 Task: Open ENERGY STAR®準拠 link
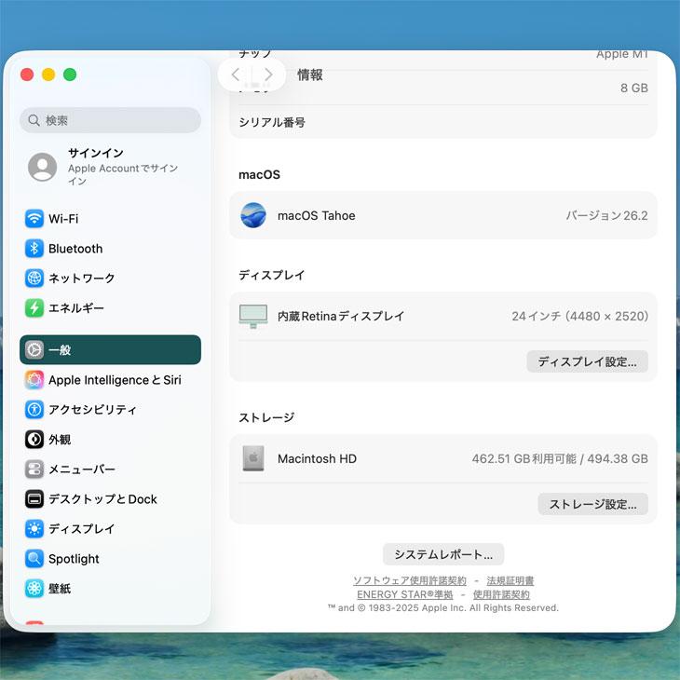click(404, 594)
